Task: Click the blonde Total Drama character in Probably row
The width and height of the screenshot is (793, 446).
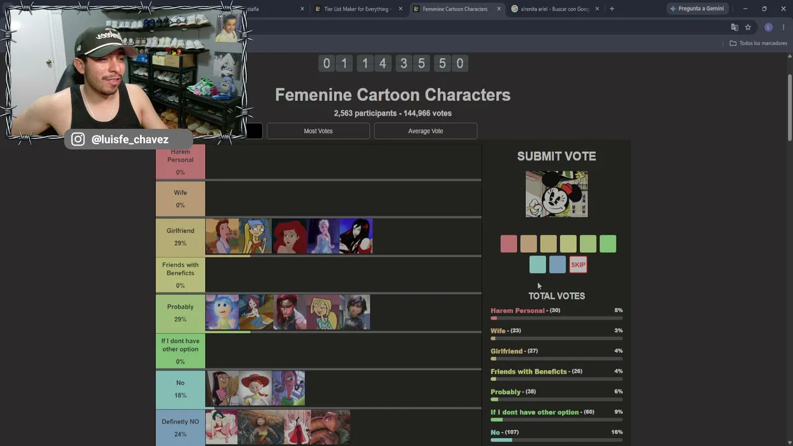Action: (x=323, y=312)
